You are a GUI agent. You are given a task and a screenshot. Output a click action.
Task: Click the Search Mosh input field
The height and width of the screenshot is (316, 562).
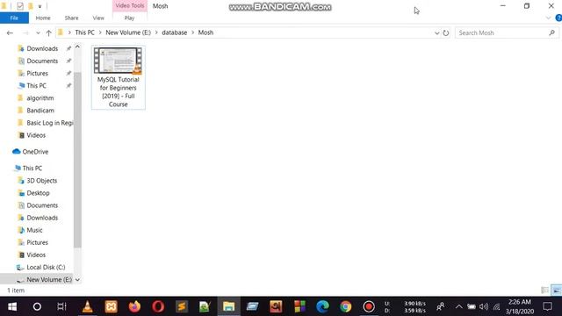coord(507,33)
